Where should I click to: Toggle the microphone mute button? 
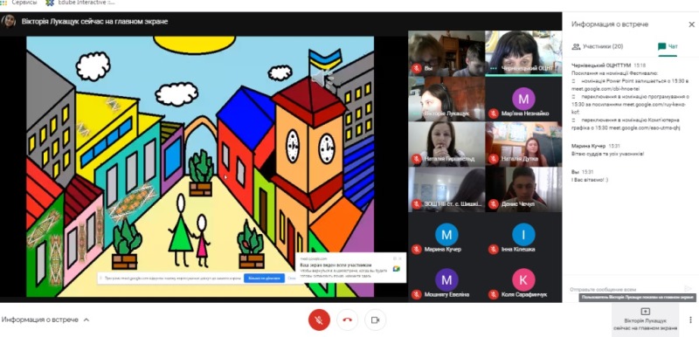(x=319, y=320)
